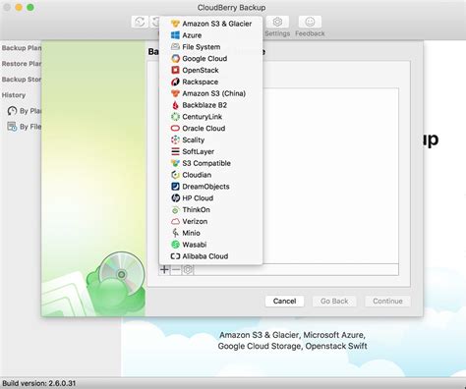Select History section in sidebar
The image size is (466, 389).
[14, 95]
